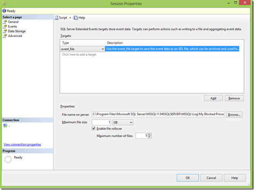
Task: Select the Advanced page icon
Action: [x=5, y=36]
